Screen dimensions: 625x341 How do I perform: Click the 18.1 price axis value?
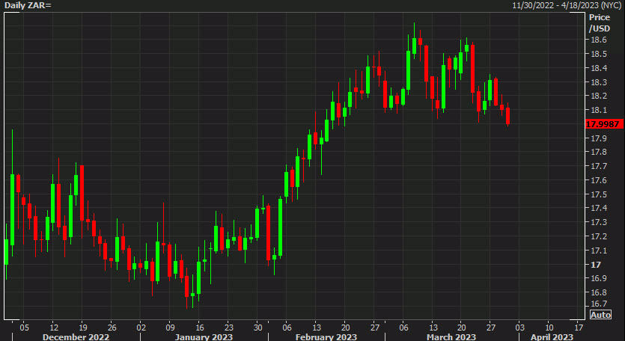tap(597, 110)
